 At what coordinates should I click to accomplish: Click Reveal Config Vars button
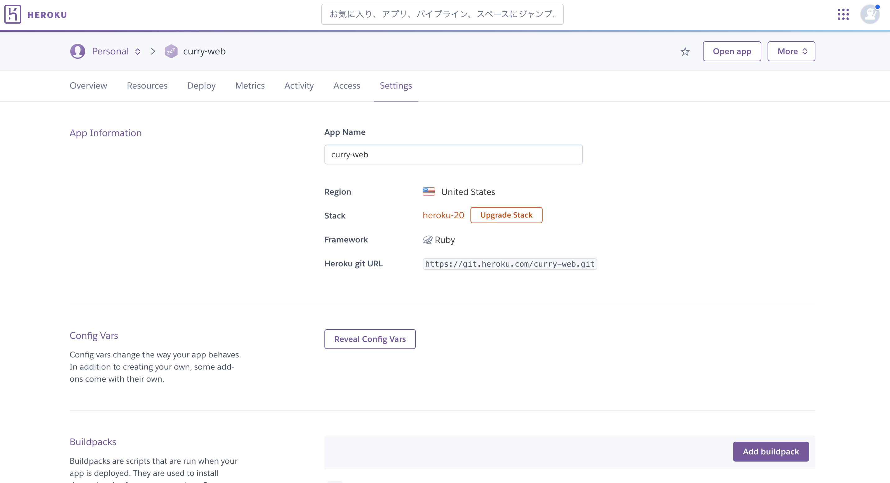[x=369, y=338]
